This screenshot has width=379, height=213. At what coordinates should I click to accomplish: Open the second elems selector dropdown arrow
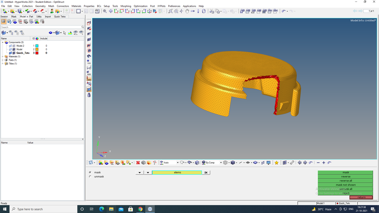pos(148,172)
